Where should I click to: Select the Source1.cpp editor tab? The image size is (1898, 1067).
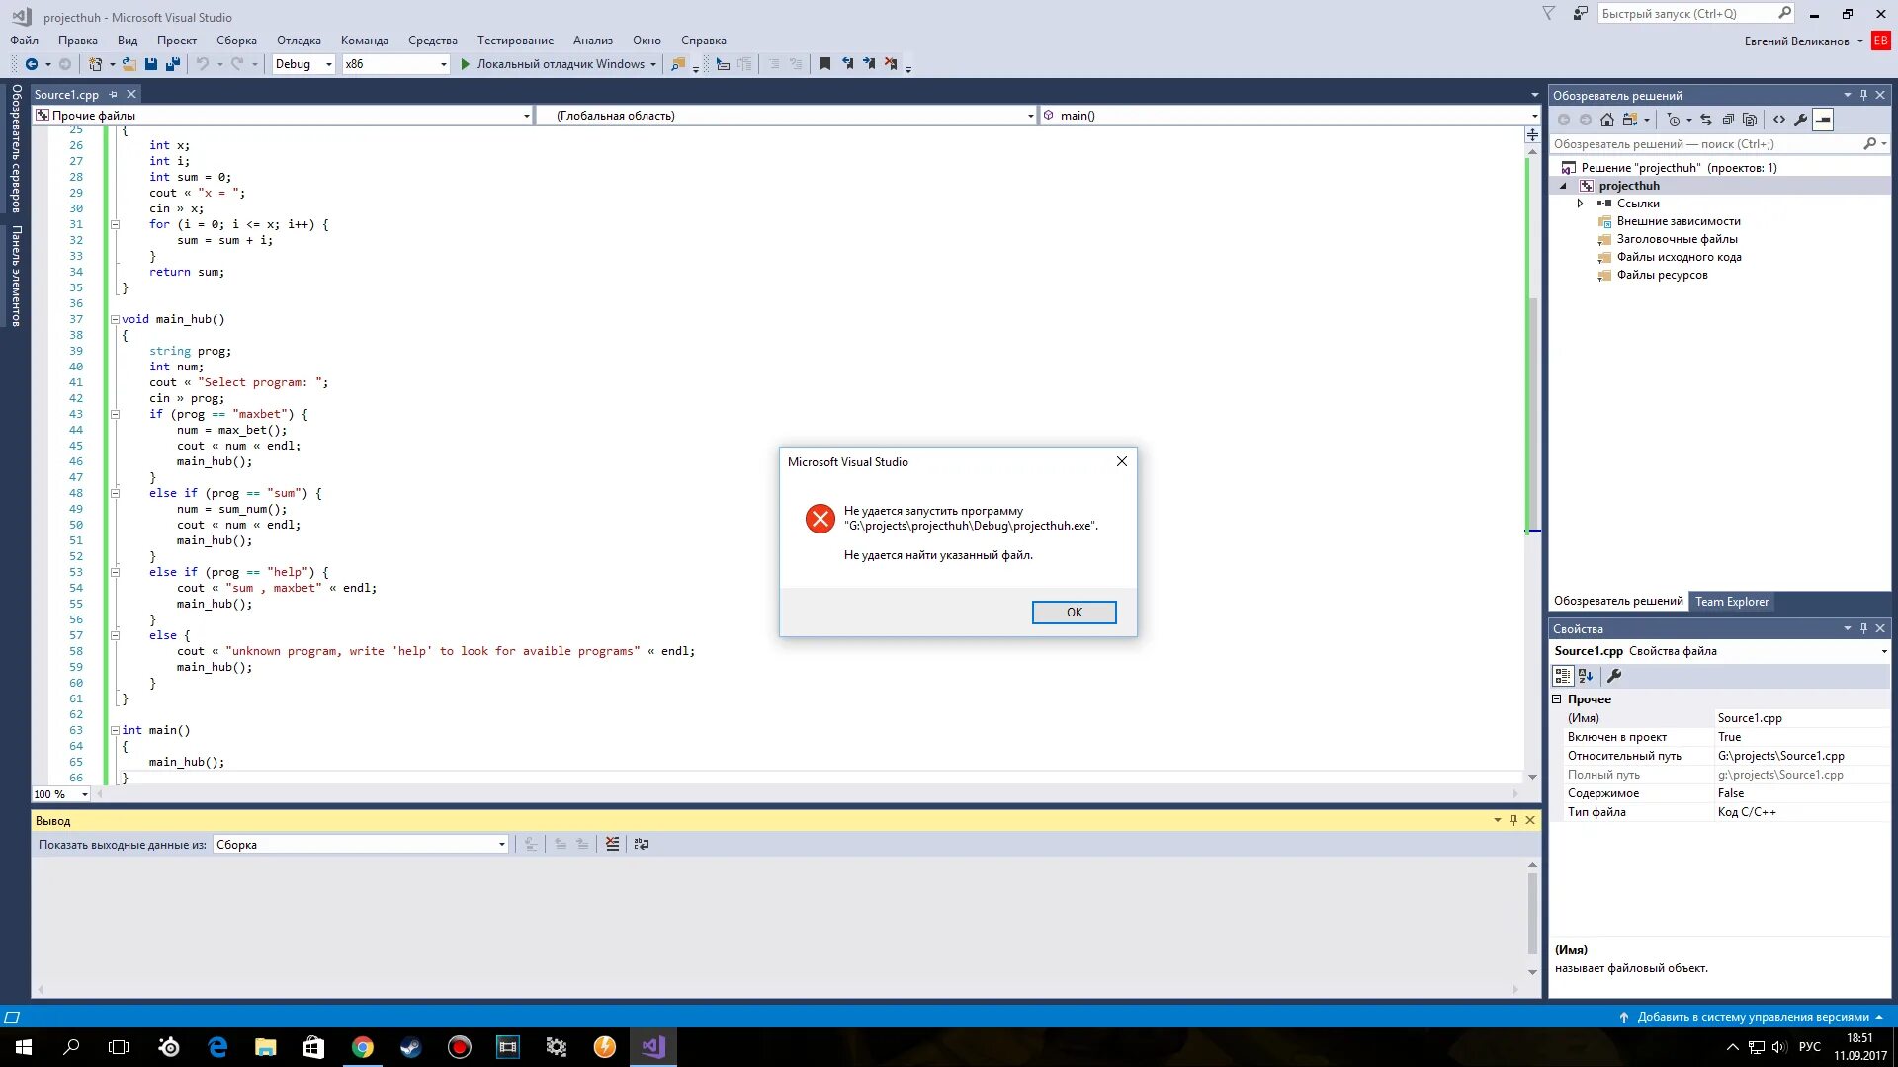click(x=66, y=94)
